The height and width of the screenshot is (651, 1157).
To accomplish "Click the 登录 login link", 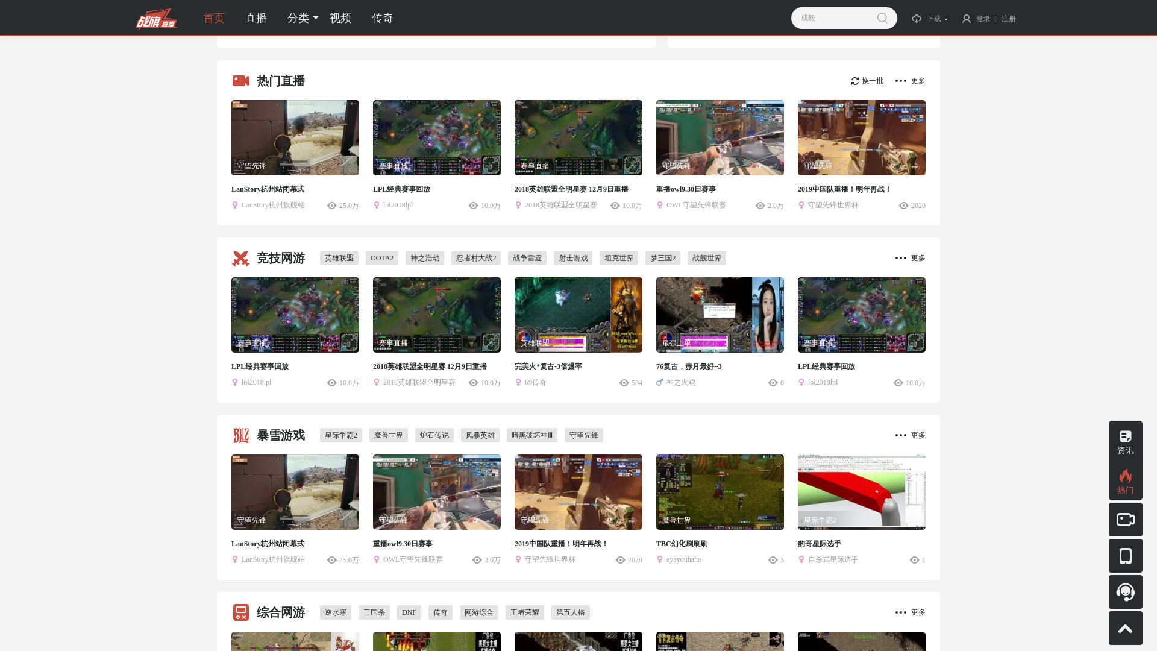I will pos(983,19).
